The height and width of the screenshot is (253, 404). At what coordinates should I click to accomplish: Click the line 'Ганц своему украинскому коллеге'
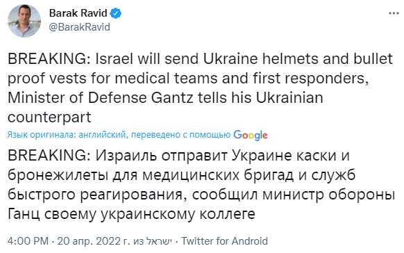[131, 214]
